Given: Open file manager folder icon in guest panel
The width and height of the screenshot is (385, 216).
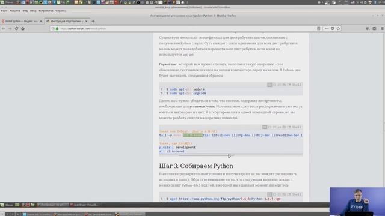Looking at the screenshot, I should pos(32,205).
